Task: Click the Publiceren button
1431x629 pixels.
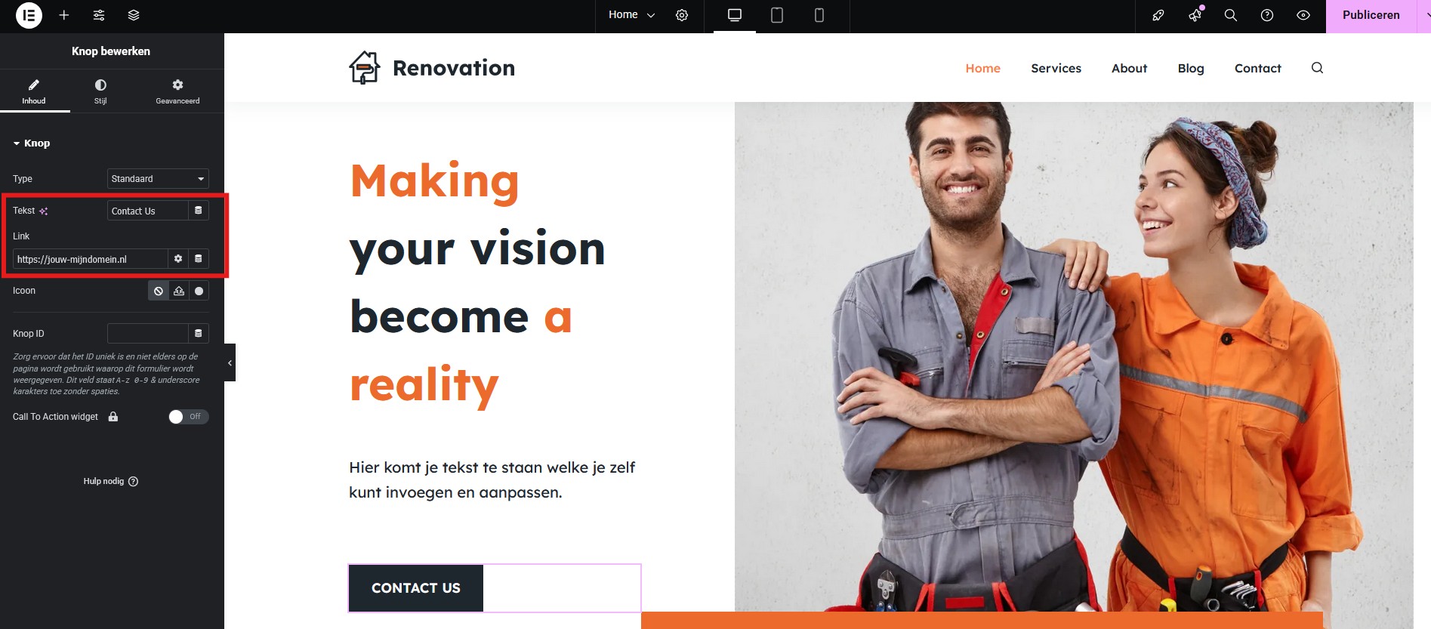Action: coord(1371,15)
